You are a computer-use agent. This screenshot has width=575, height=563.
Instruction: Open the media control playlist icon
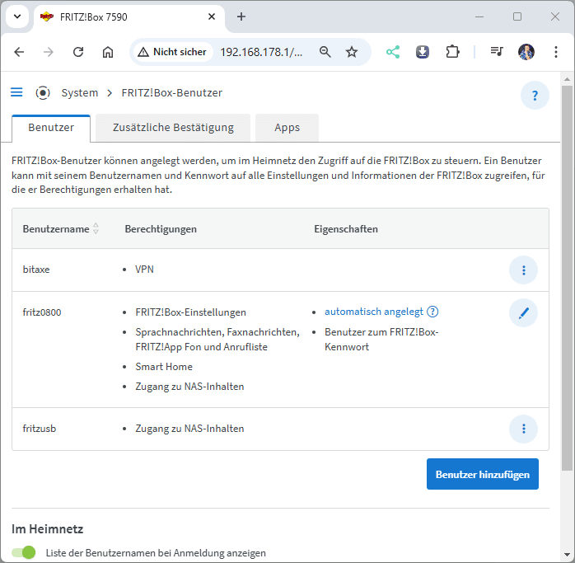[x=497, y=52]
